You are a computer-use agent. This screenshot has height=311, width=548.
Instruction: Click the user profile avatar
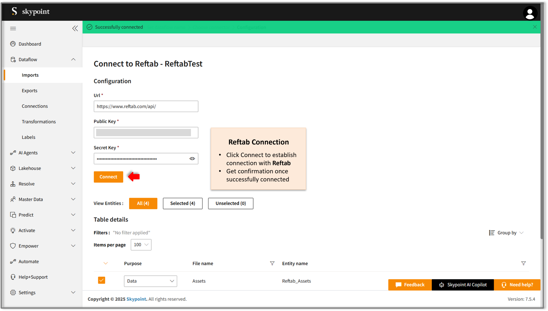(x=530, y=13)
